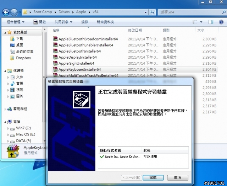The width and height of the screenshot is (227, 186).
Task: Select the Win7 (C:) drive
Action: [23, 128]
